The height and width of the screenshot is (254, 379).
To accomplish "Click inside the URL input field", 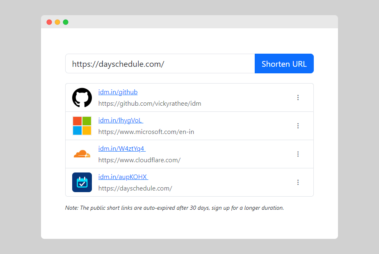I will (160, 63).
